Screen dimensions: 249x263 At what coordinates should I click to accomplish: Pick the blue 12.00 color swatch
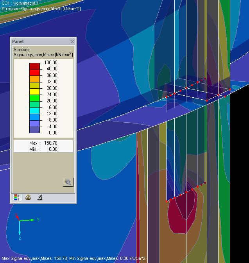click(x=34, y=117)
